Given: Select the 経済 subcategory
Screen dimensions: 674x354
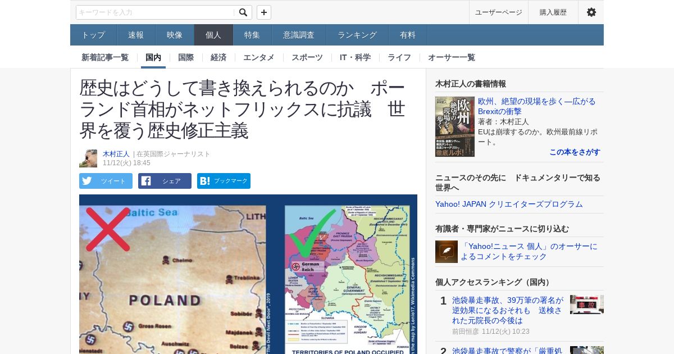Looking at the screenshot, I should pos(218,57).
